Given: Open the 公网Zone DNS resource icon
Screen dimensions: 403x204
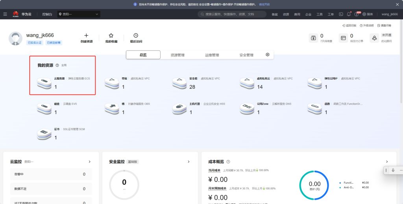Looking at the screenshot, I should click(x=247, y=109).
